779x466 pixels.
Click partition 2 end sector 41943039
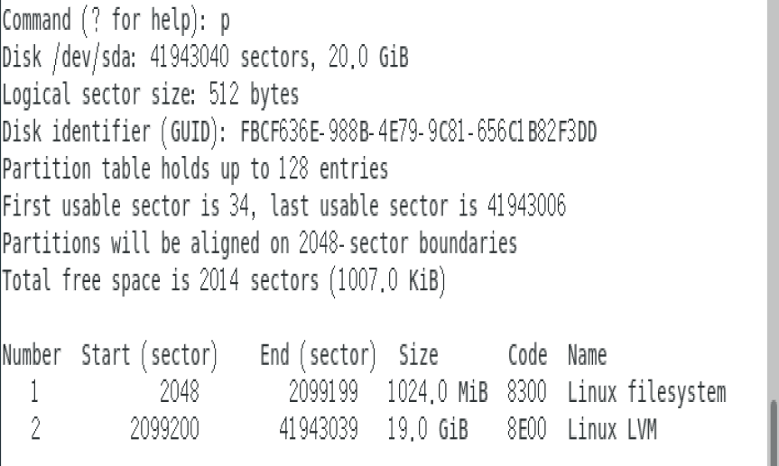[319, 430]
